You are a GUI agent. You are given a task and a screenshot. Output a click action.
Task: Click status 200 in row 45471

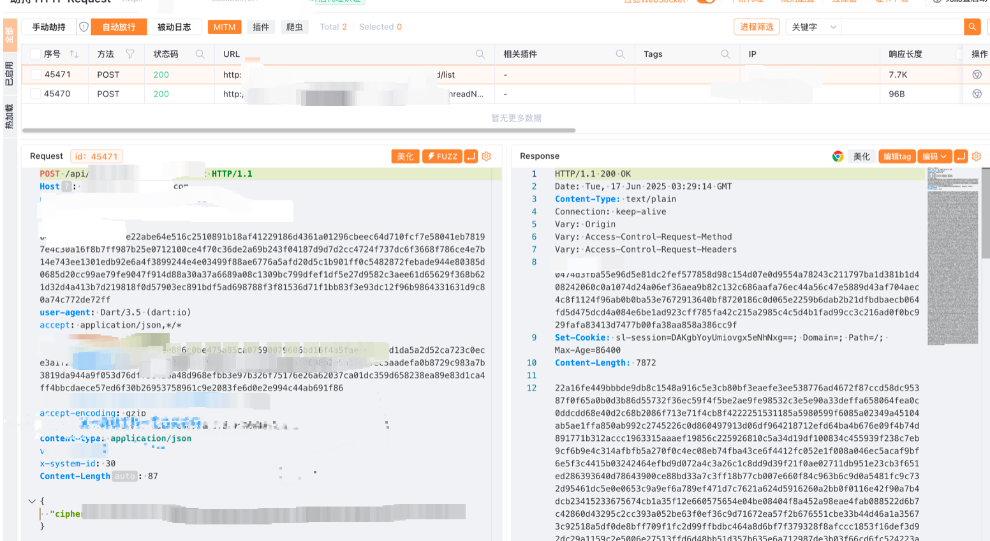pyautogui.click(x=161, y=75)
